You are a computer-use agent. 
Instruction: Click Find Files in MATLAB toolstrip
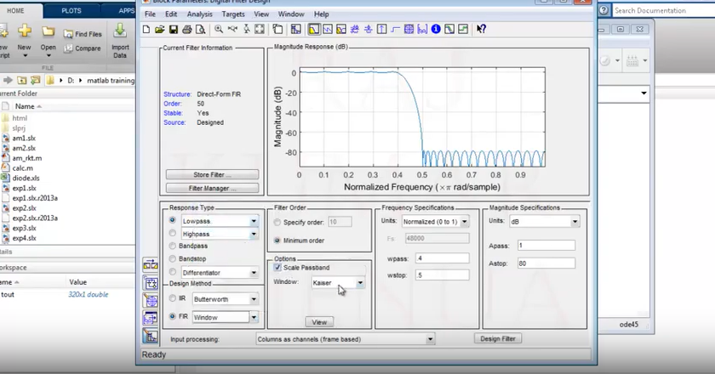[83, 34]
